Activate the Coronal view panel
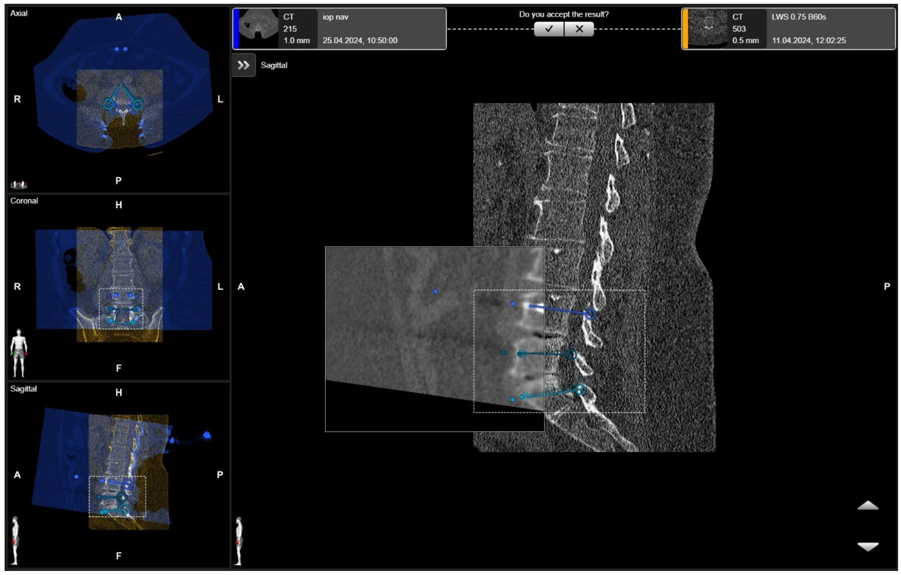 click(119, 287)
